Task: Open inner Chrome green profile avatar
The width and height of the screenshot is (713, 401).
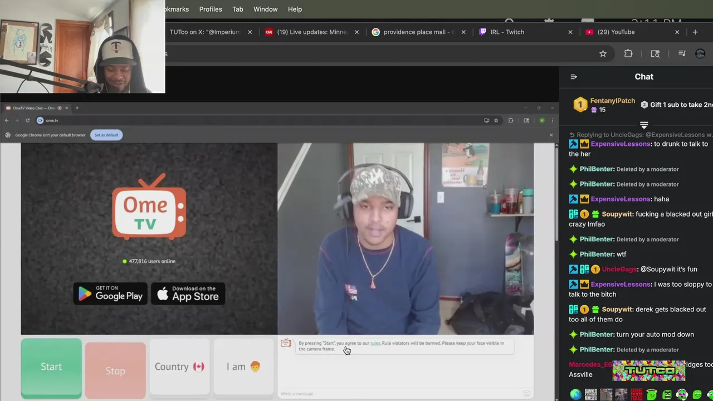Action: 541,120
